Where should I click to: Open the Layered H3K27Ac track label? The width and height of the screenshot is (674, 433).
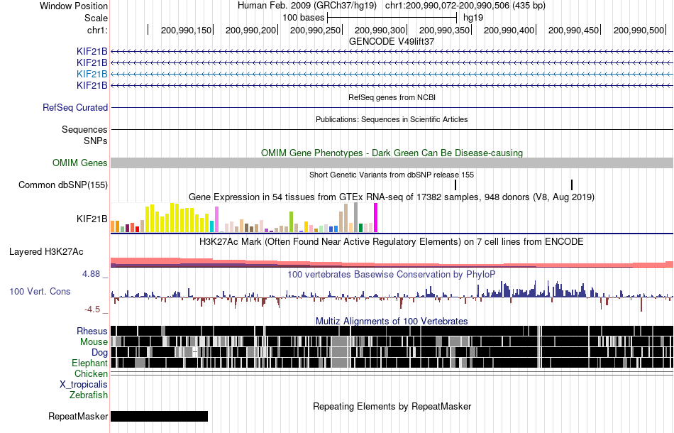point(46,252)
